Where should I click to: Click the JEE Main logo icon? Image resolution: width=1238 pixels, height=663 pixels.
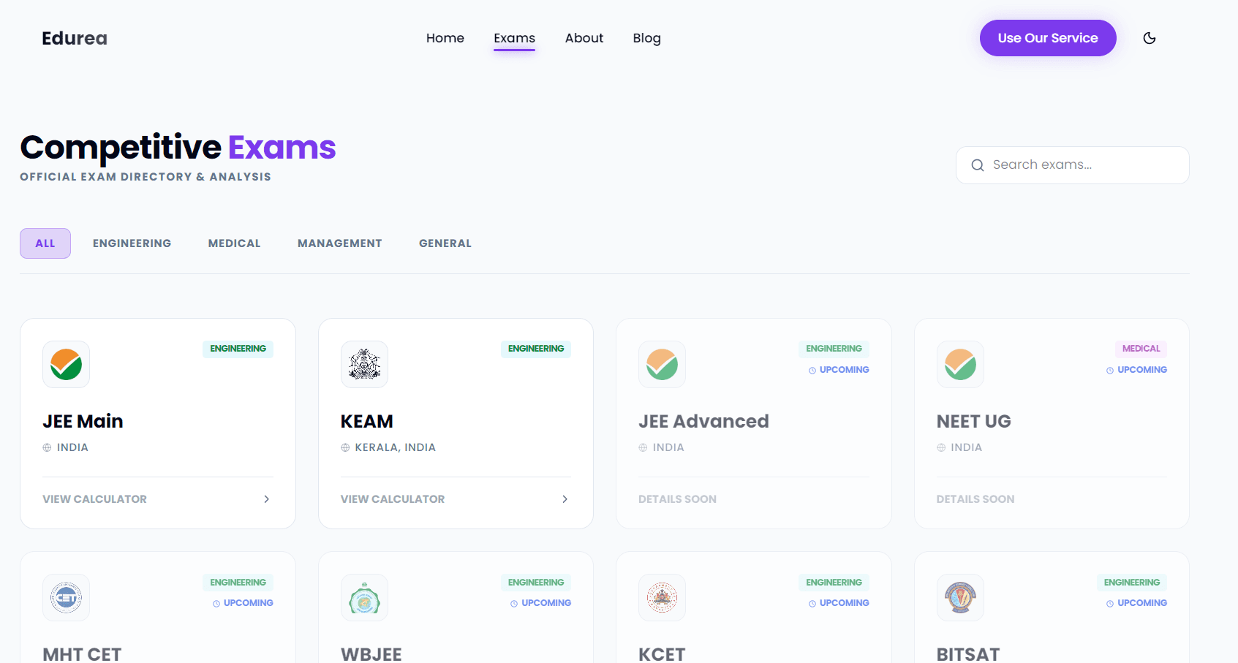[x=66, y=364]
